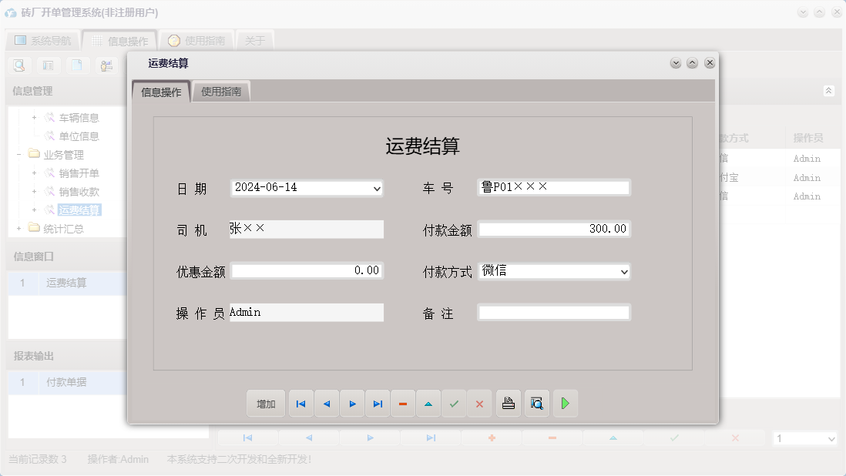Click the blue up-triangle edit icon
The height and width of the screenshot is (476, 846).
428,403
